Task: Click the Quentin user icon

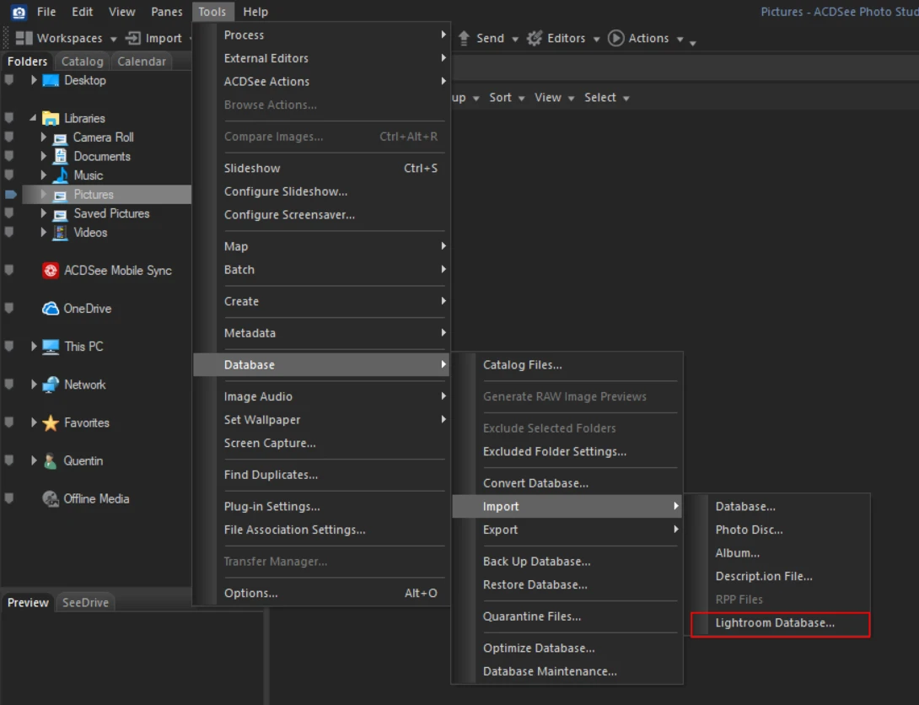Action: 51,460
